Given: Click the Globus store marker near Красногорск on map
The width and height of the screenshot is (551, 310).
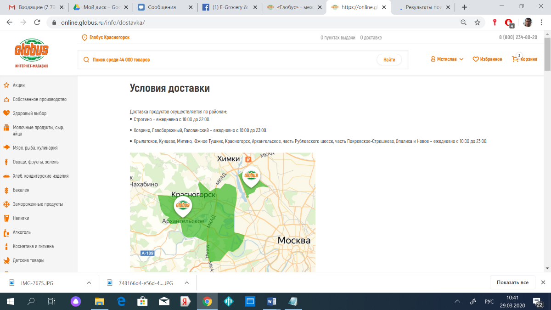Looking at the screenshot, I should pos(183,206).
